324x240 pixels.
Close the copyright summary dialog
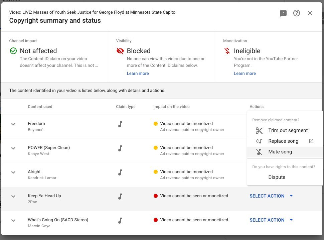click(310, 13)
